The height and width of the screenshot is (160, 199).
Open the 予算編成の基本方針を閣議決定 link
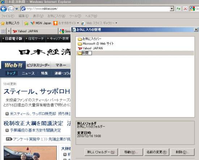coord(35,130)
